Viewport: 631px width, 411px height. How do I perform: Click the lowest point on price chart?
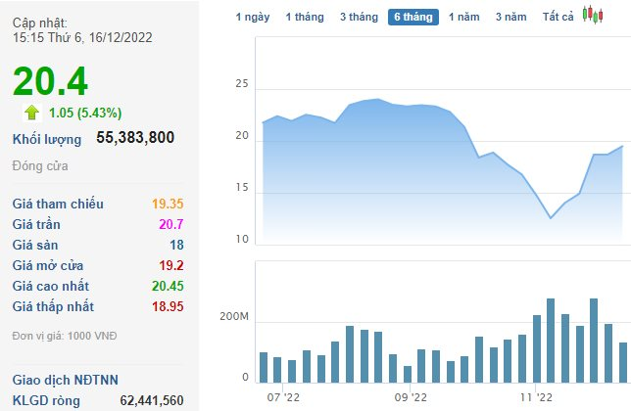click(551, 218)
